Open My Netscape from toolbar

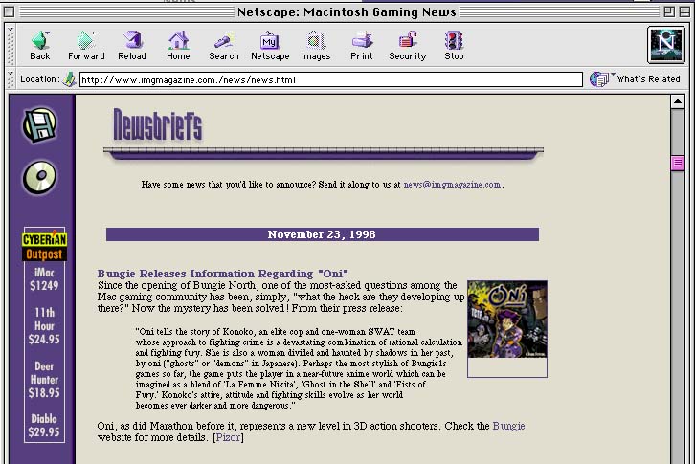tap(270, 45)
